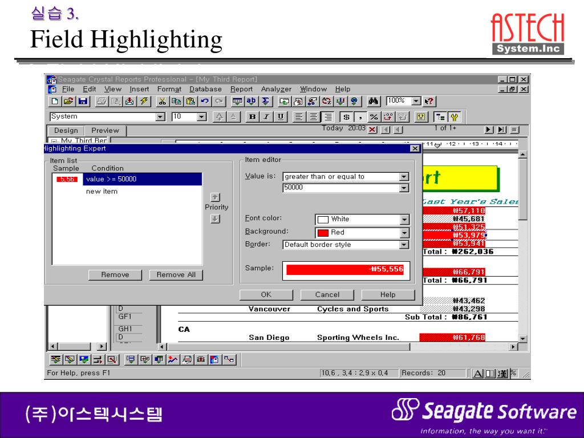The image size is (584, 438).
Task: Select 'new item' in item list
Action: [102, 192]
